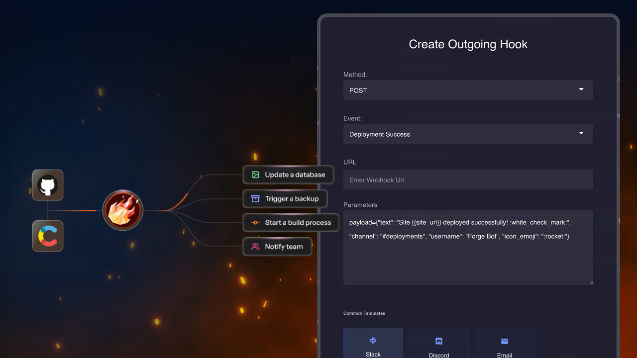The height and width of the screenshot is (358, 637).
Task: Click inside the Parameters payload textarea
Action: point(468,248)
